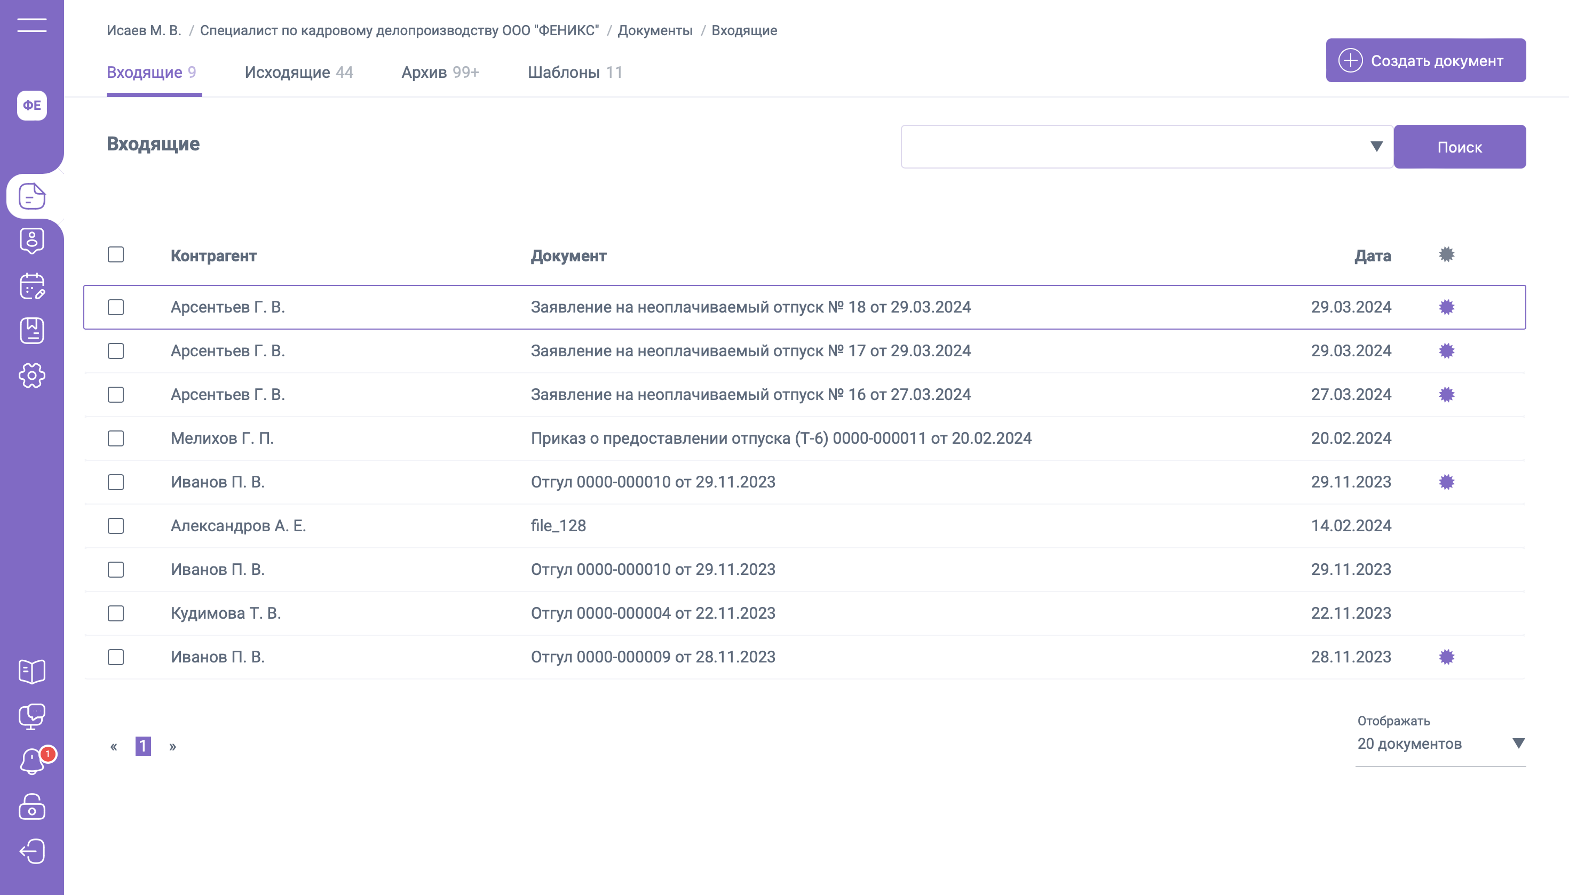Go to next page with » arrow

pyautogui.click(x=173, y=746)
